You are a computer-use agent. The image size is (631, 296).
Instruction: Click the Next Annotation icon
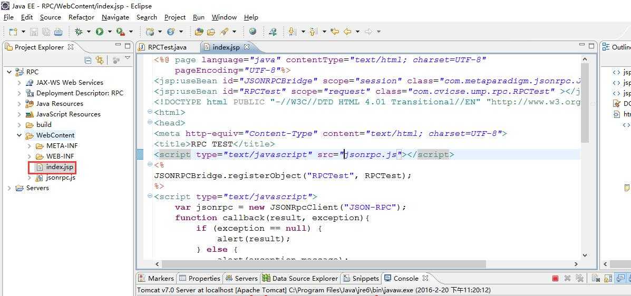point(293,32)
